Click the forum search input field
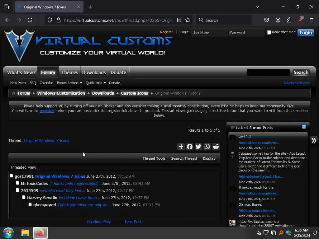Image resolution: width=319 pixels, height=239 pixels. pos(268,72)
